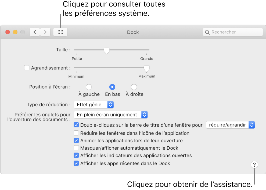Uncheck Double-cliquez sur la barre de titre
This screenshot has height=190, width=266.
tap(76, 125)
